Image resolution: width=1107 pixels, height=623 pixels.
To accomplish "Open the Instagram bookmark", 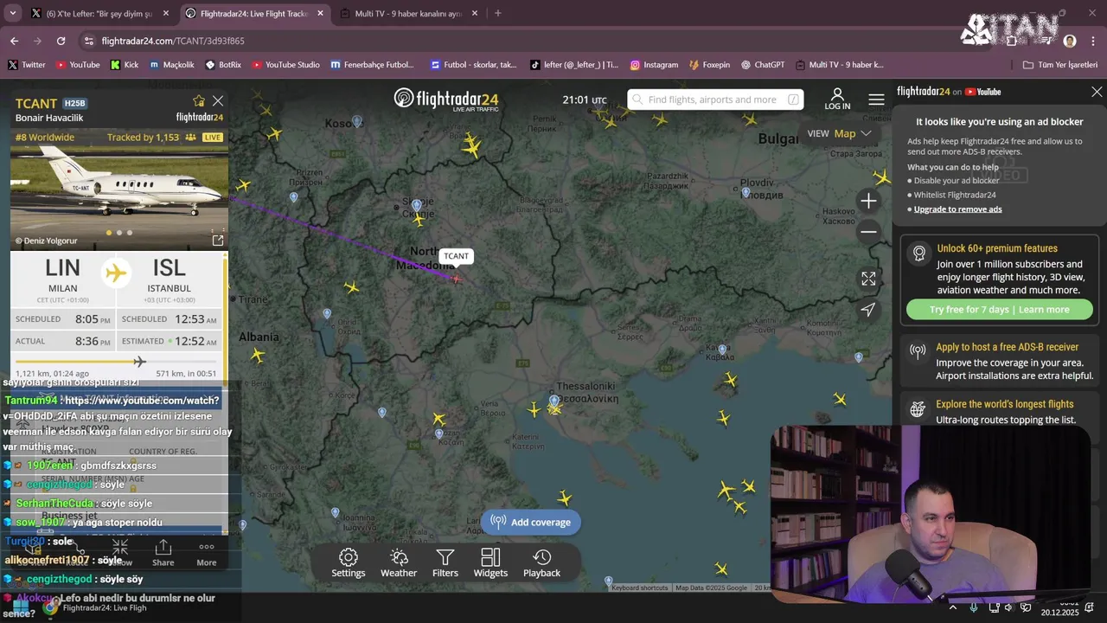I will (654, 65).
